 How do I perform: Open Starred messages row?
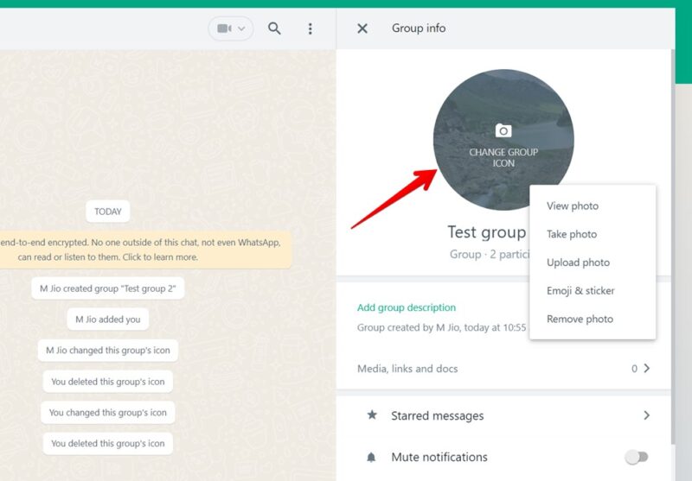click(x=503, y=415)
